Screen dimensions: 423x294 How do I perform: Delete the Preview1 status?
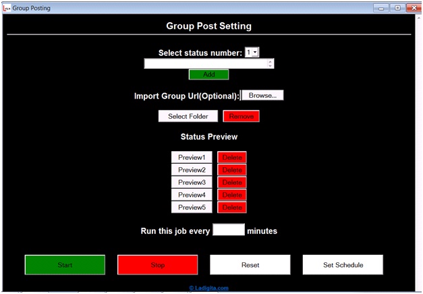tap(232, 157)
